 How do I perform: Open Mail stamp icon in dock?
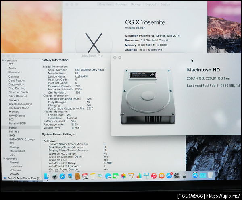[70, 176]
